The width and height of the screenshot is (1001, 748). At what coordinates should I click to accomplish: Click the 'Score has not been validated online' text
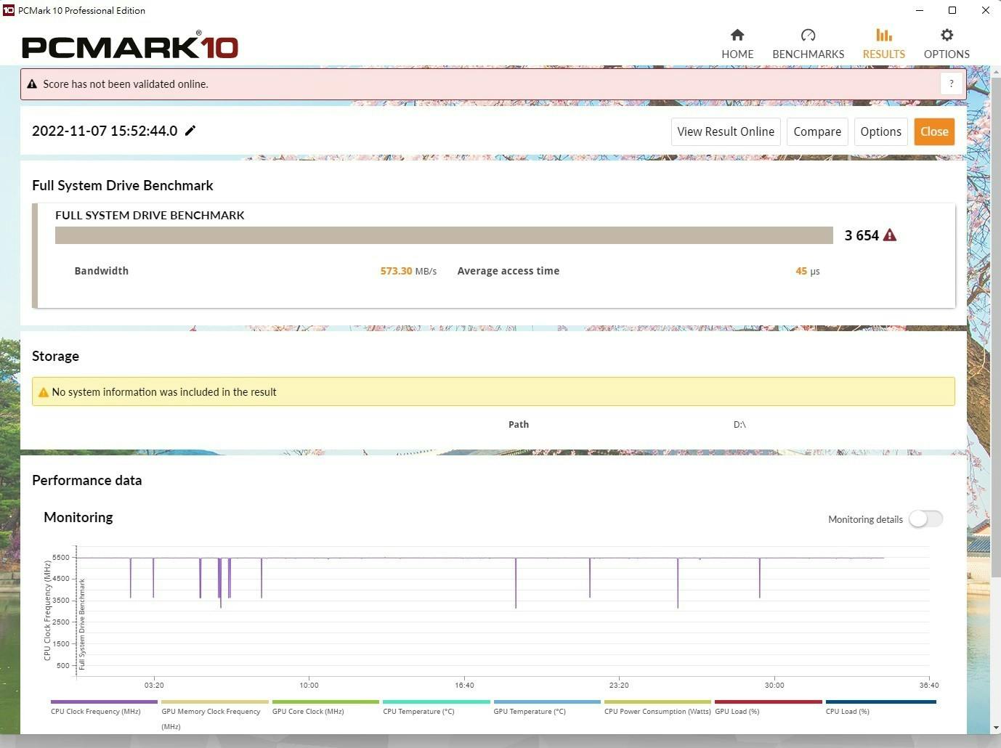[x=126, y=84]
